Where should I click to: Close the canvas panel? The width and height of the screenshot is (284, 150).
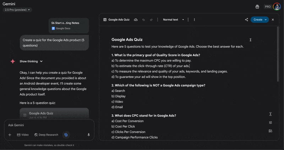[x=273, y=20]
